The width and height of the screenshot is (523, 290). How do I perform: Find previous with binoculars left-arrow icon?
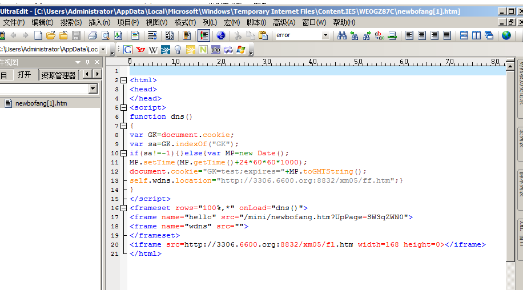point(354,35)
